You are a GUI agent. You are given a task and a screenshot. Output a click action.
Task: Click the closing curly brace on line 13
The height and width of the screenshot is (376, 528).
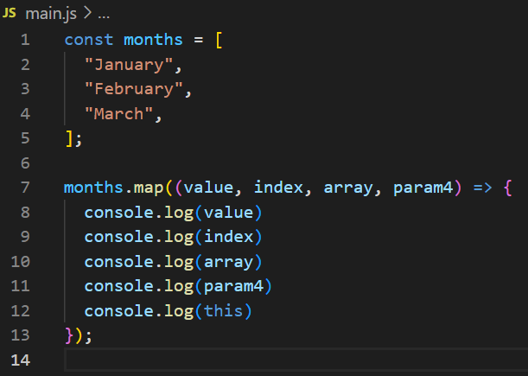[x=68, y=335]
